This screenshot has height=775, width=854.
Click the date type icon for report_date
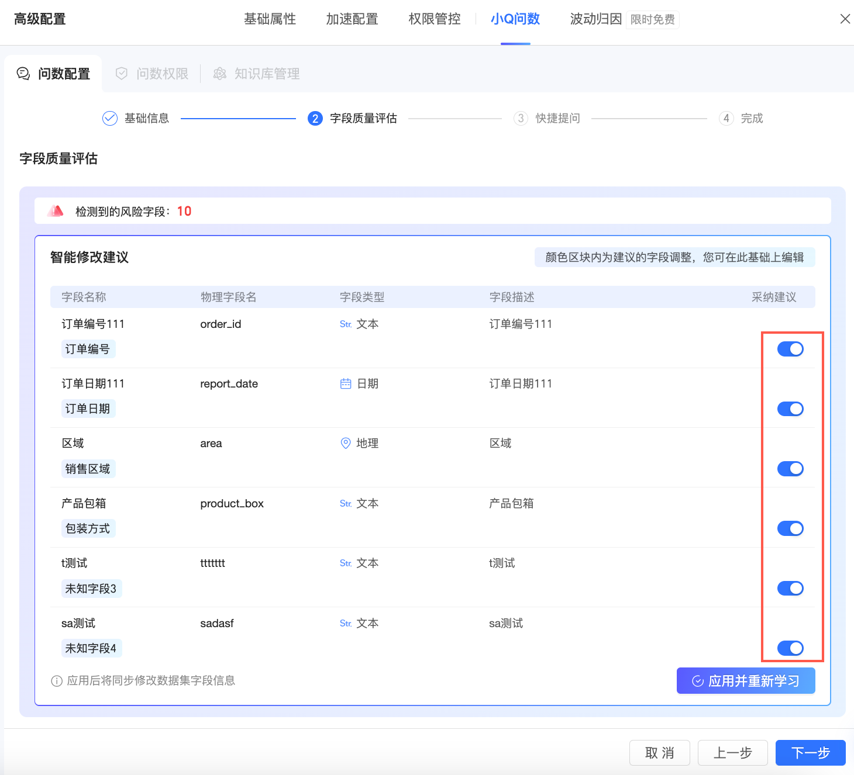(x=346, y=383)
